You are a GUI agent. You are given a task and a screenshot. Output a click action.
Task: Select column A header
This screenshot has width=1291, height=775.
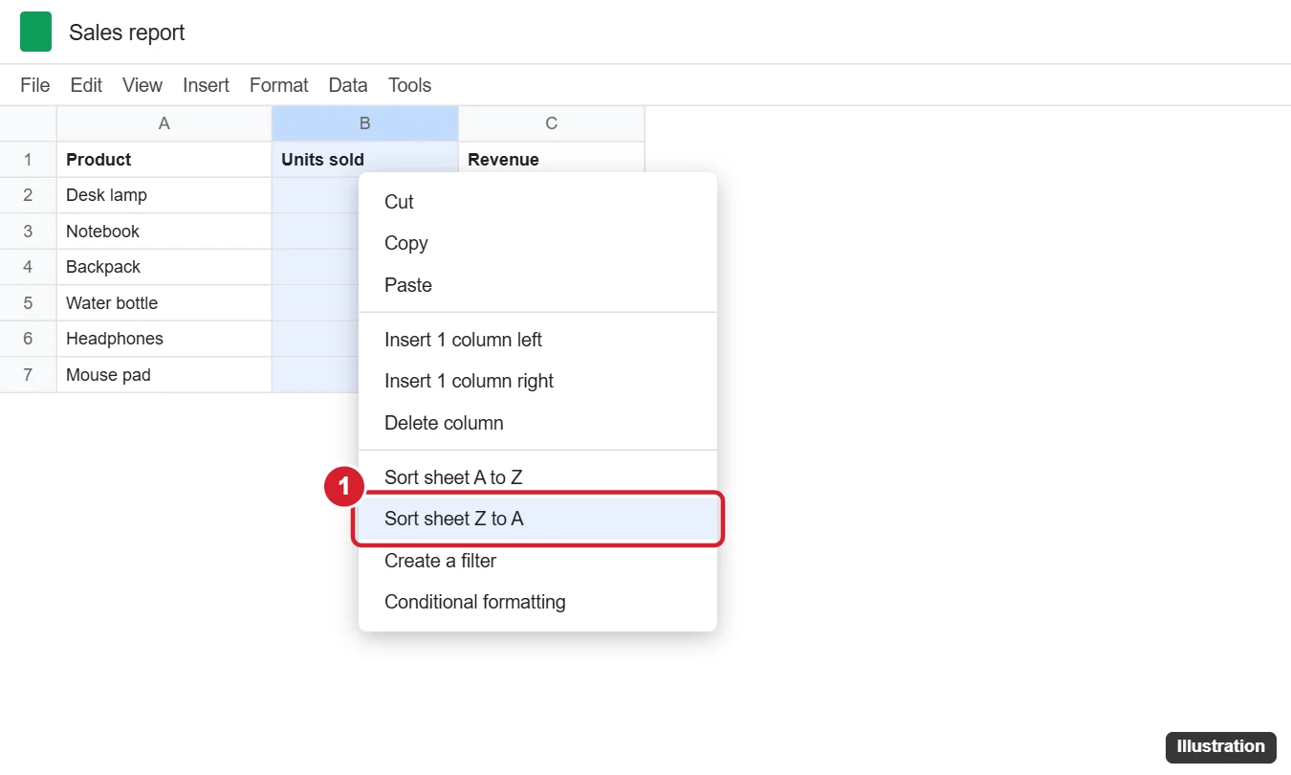coord(164,123)
